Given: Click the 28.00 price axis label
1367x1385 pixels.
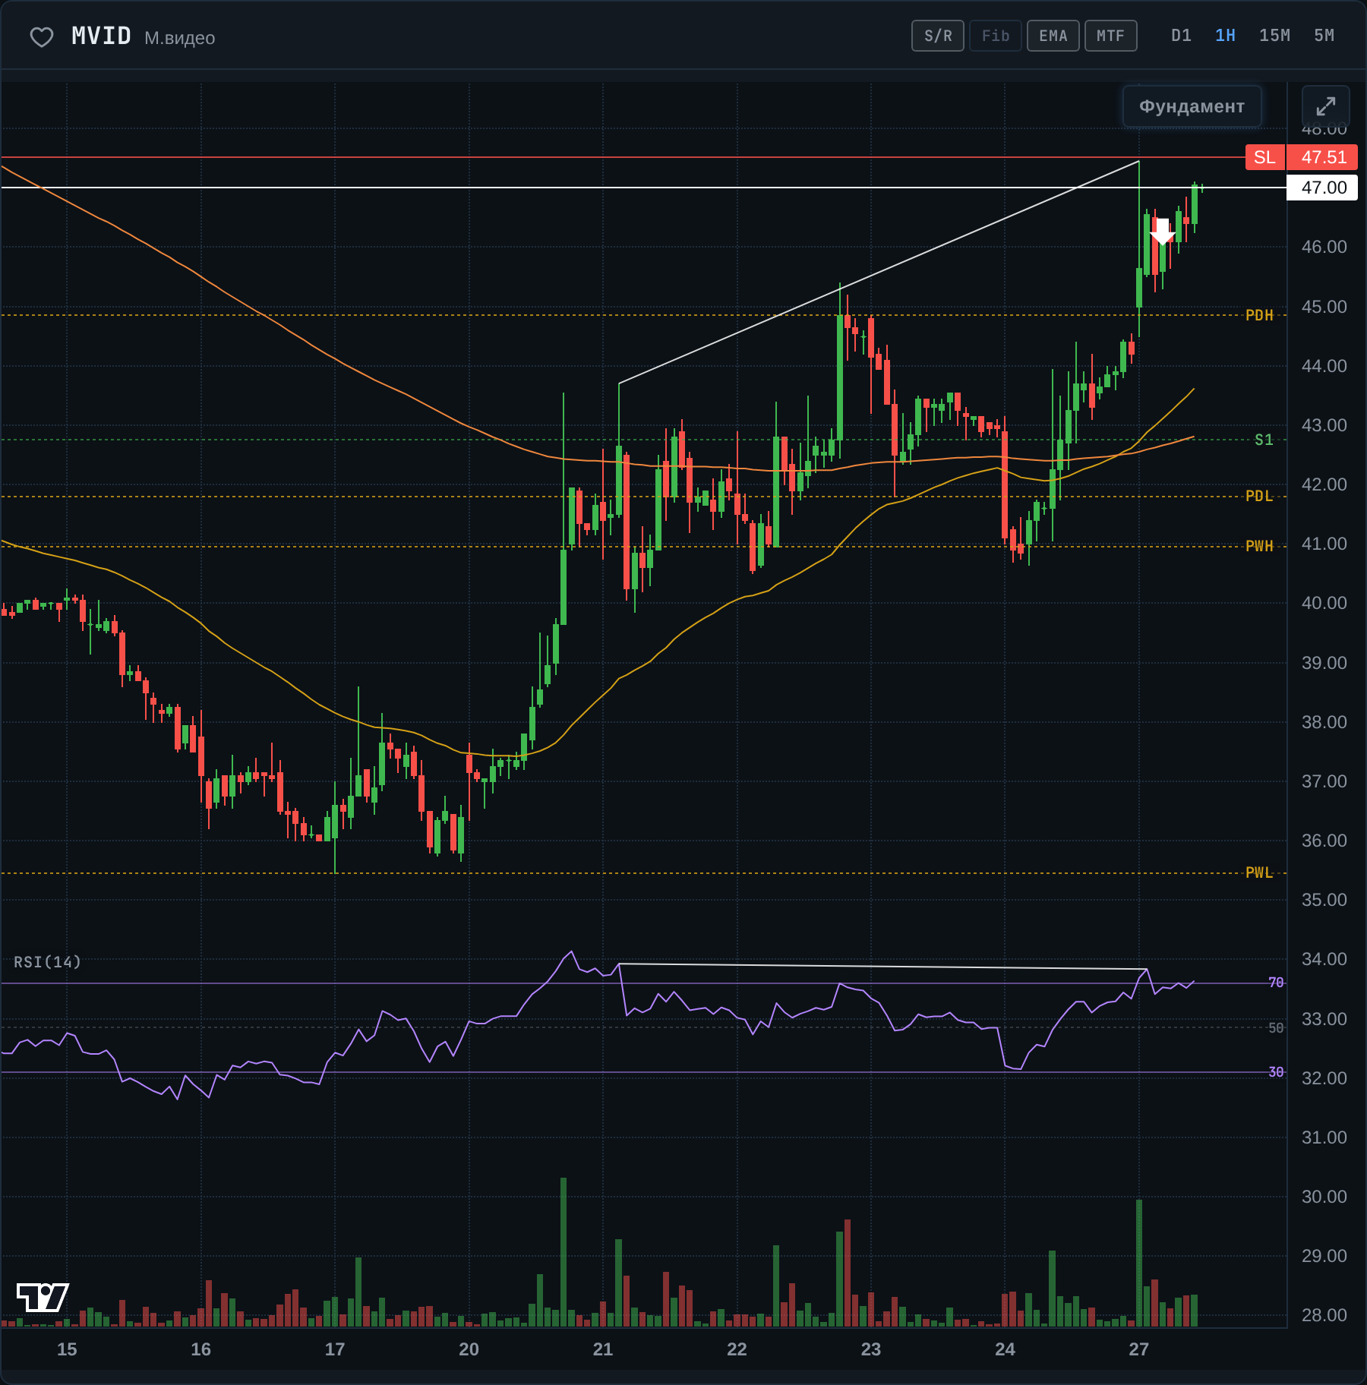Looking at the screenshot, I should (1324, 1315).
